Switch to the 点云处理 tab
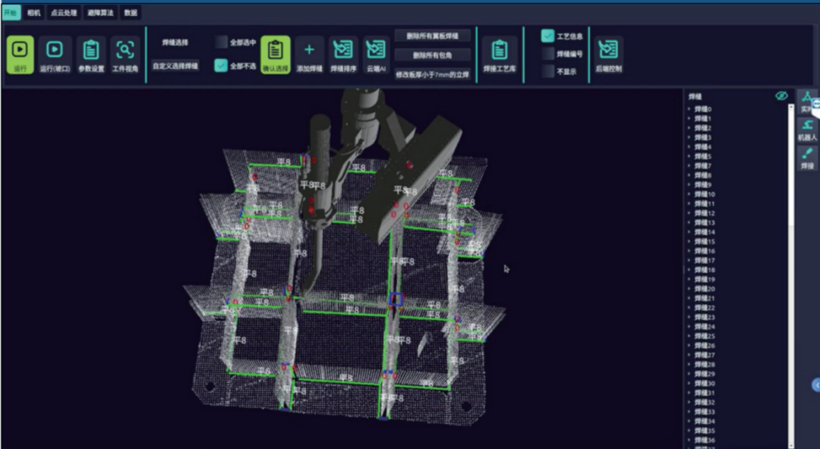 tap(64, 13)
